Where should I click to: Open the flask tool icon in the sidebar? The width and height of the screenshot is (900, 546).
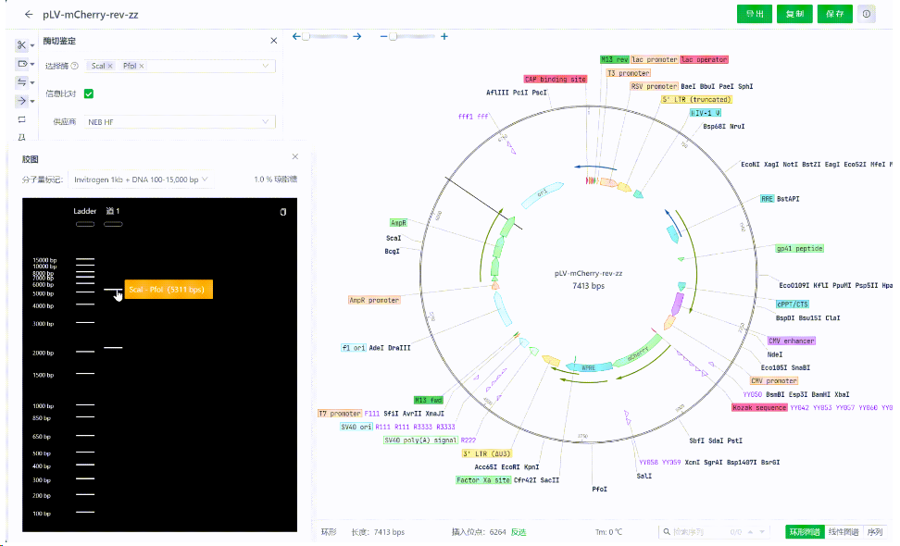pos(22,137)
